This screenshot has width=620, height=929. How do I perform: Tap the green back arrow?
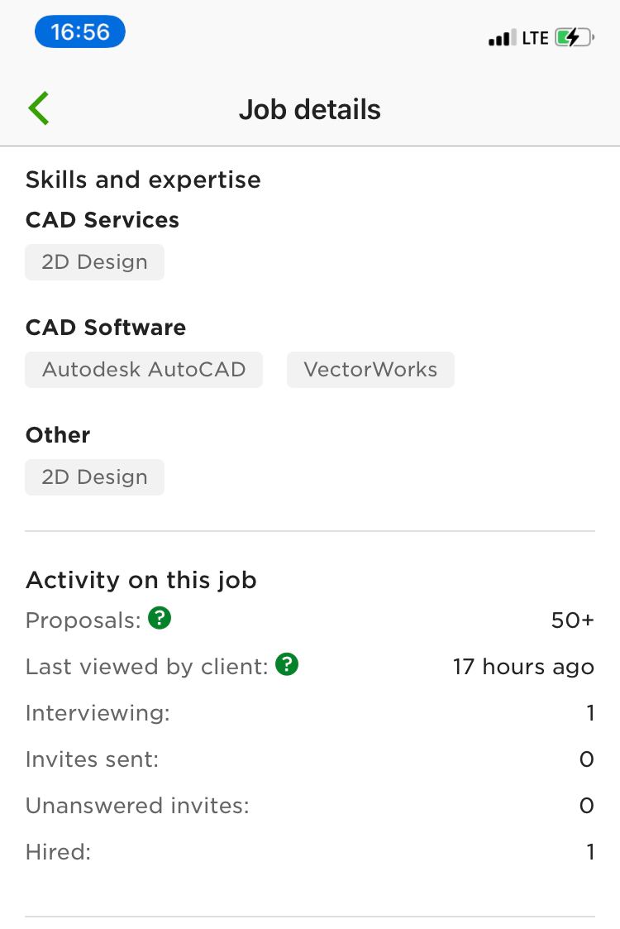[39, 108]
